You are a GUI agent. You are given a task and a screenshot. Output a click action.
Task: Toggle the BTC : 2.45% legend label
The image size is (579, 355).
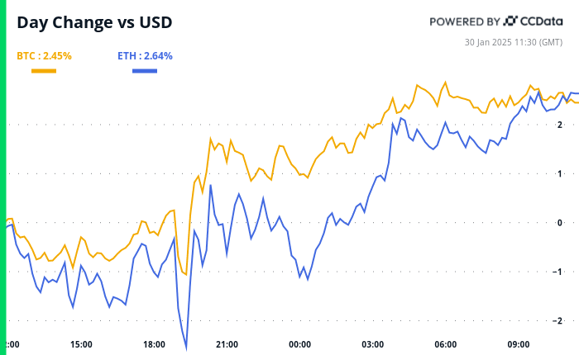[x=44, y=56]
